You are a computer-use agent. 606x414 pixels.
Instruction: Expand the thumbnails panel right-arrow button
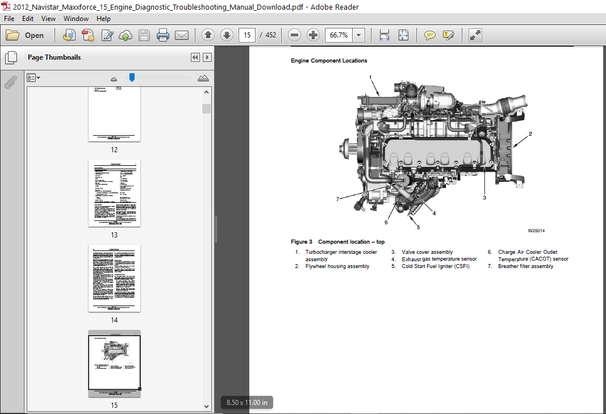pyautogui.click(x=207, y=57)
